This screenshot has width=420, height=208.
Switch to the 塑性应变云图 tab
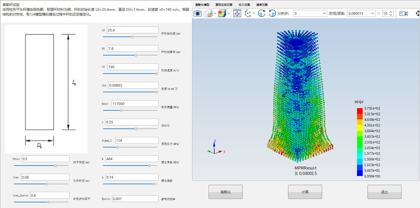[x=224, y=5]
